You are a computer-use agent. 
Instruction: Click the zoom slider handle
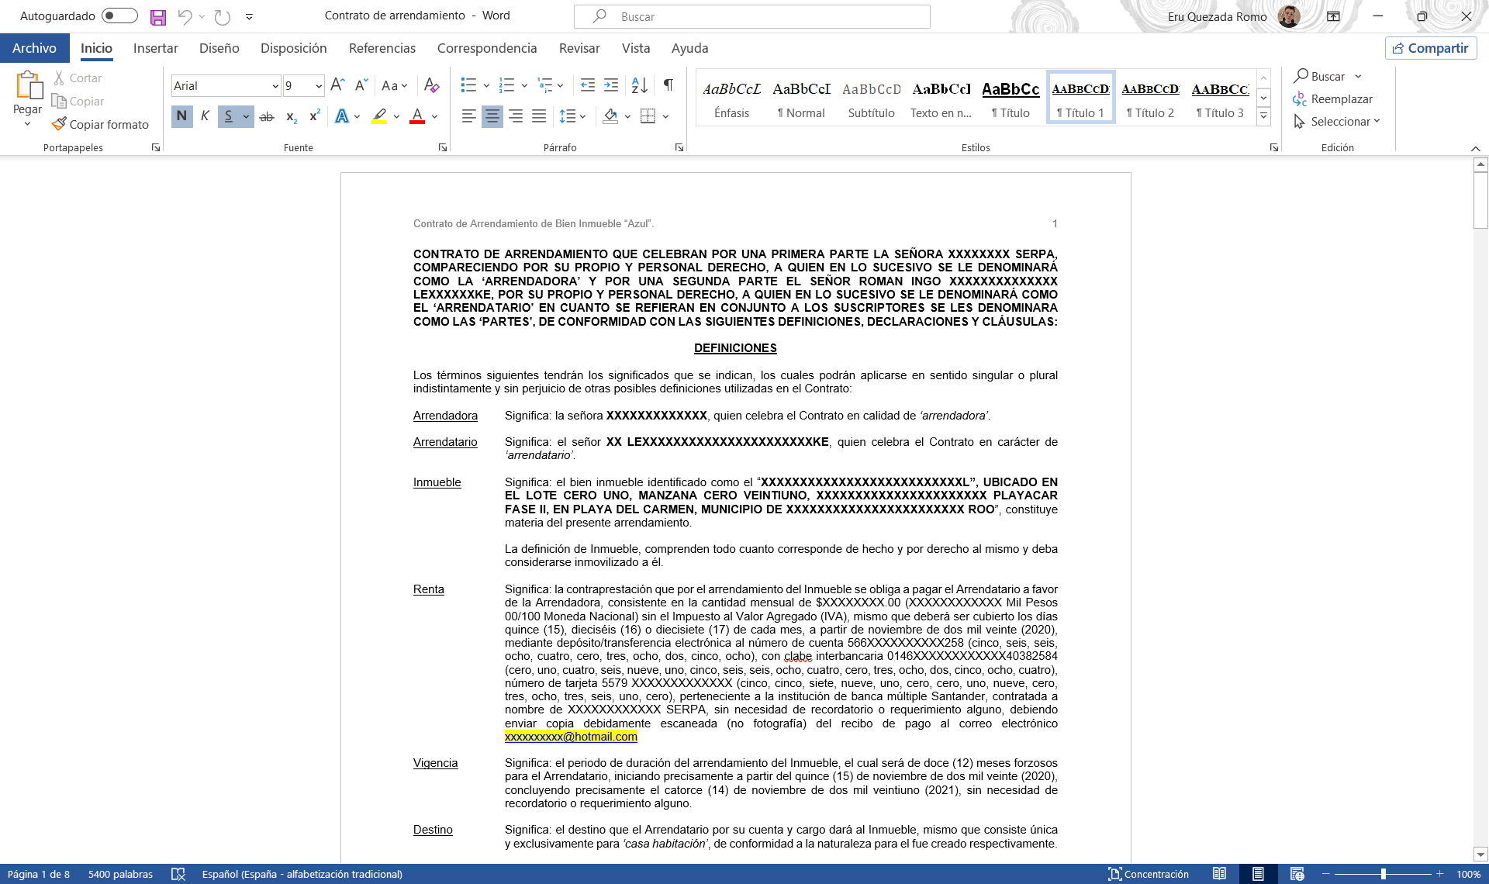(x=1383, y=874)
